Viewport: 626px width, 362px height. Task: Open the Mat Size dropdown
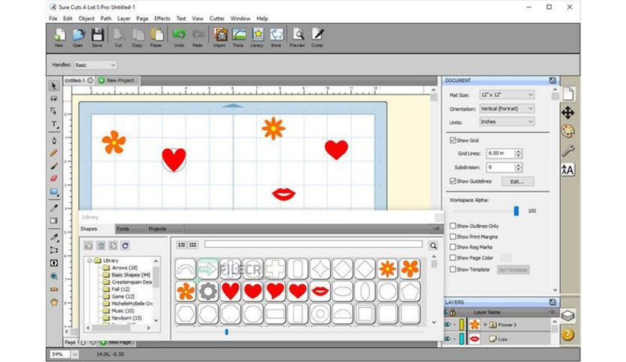pos(507,95)
